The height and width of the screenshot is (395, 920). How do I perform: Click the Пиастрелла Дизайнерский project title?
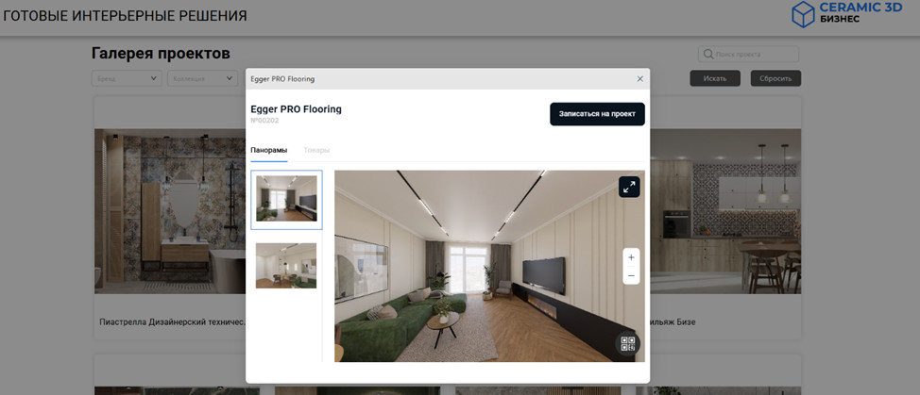171,321
